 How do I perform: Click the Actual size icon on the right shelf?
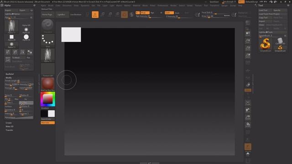point(248,48)
